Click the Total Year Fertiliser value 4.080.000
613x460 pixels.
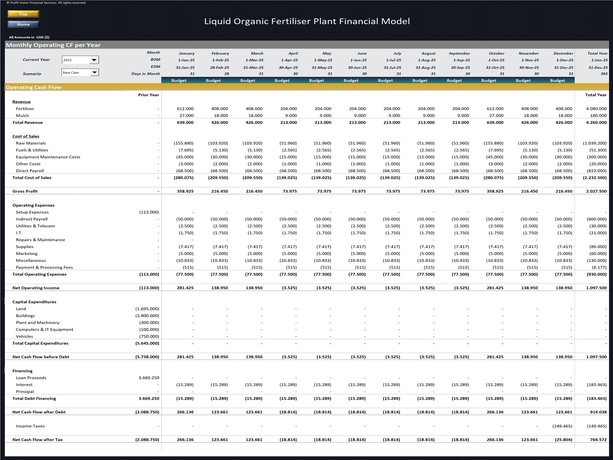click(x=596, y=109)
